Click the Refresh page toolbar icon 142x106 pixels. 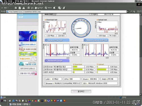(x=20, y=8)
